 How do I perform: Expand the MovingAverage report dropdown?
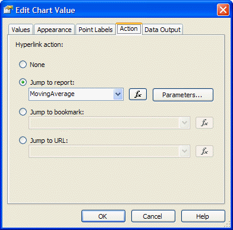tap(118, 94)
